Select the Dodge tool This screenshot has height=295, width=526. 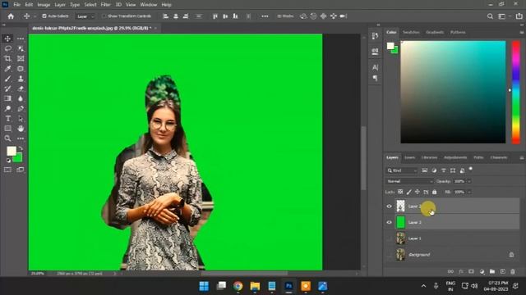[x=7, y=109]
